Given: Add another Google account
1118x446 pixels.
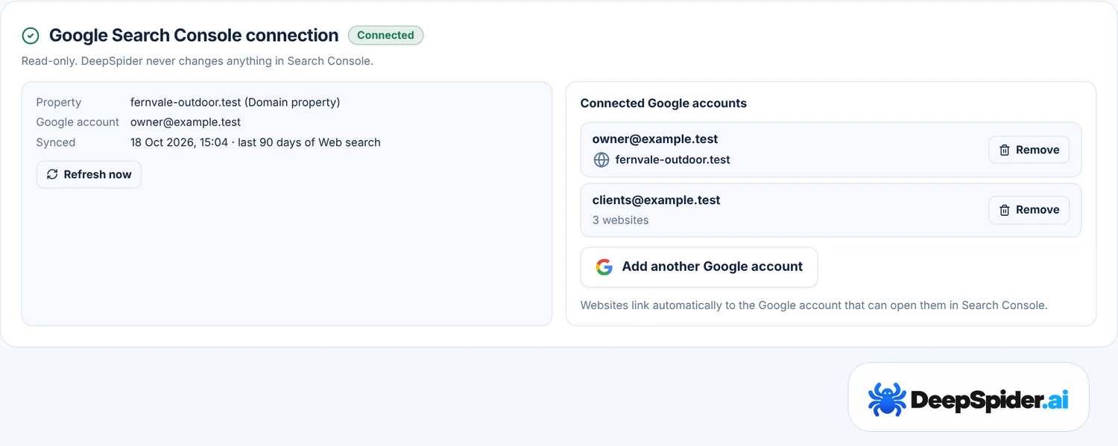Looking at the screenshot, I should [699, 267].
